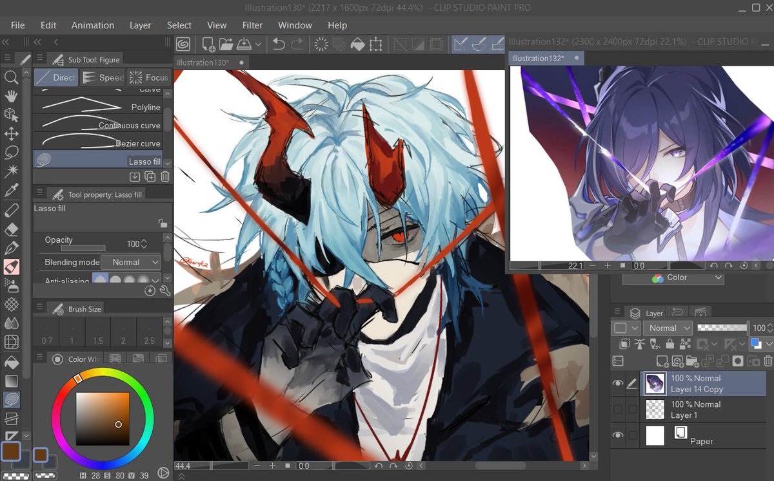Click the New raster layer icon
This screenshot has width=774, height=481.
click(661, 361)
